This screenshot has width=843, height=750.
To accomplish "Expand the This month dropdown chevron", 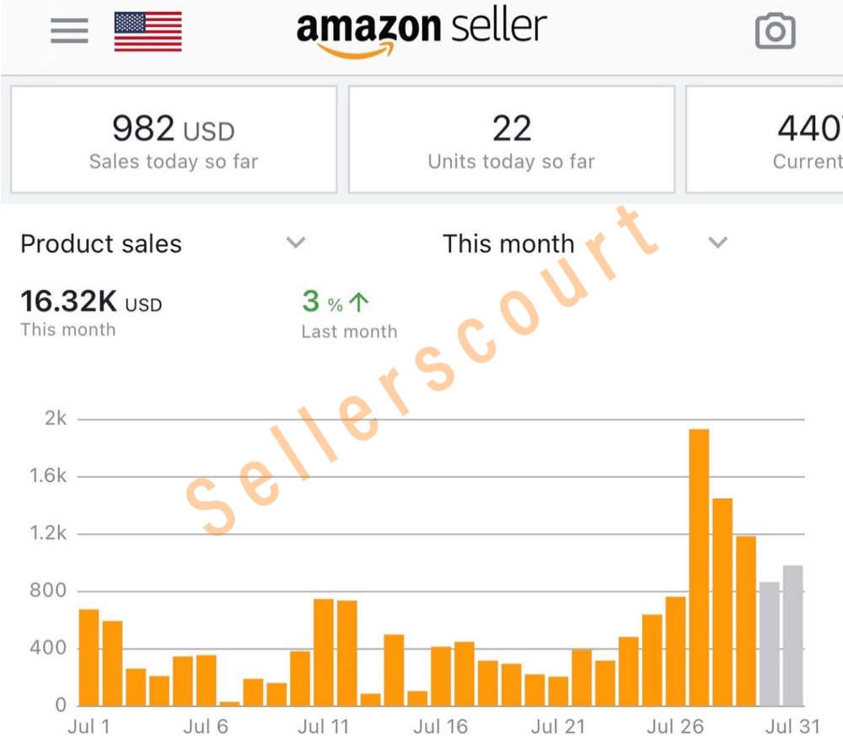I will point(717,243).
